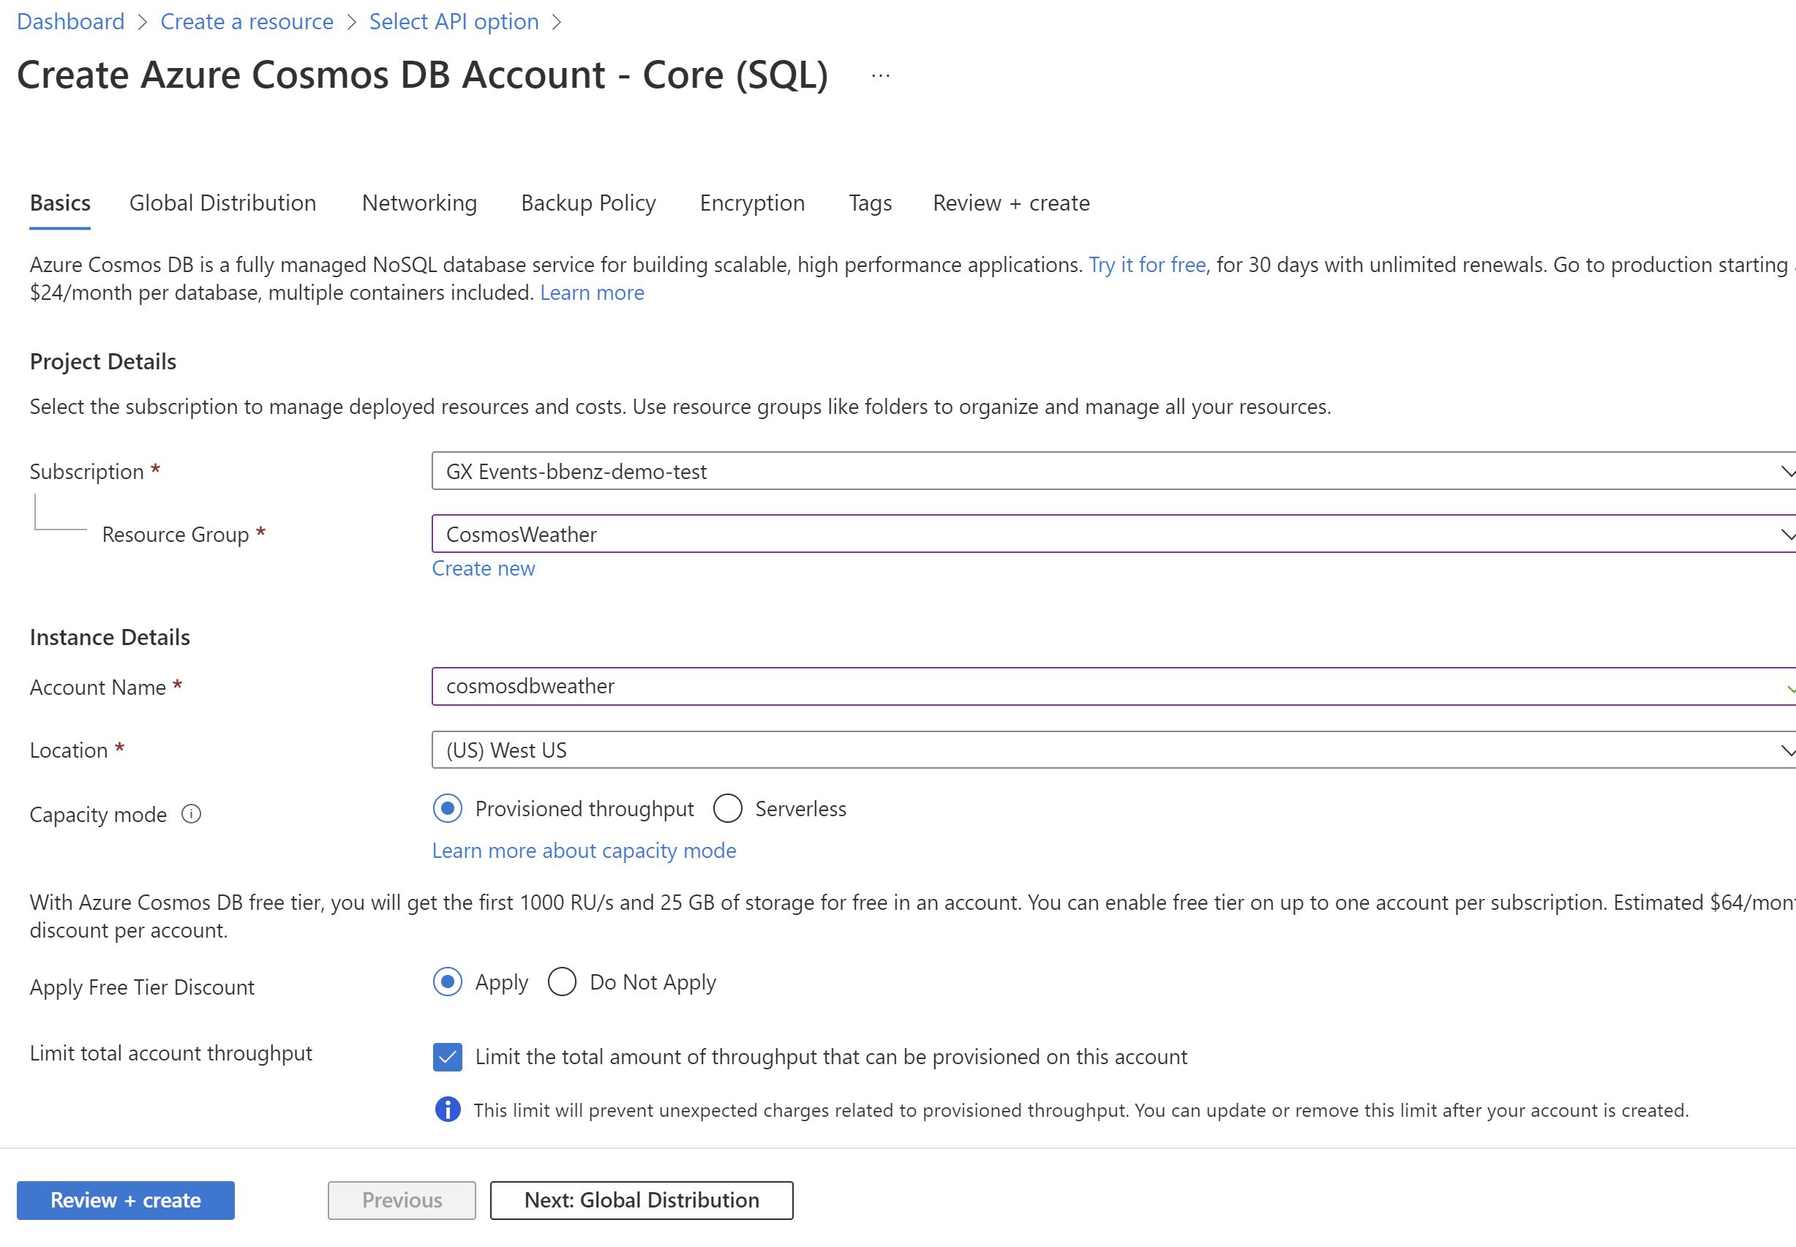Viewport: 1796px width, 1247px height.
Task: Open the Review + create tab
Action: coord(1011,203)
